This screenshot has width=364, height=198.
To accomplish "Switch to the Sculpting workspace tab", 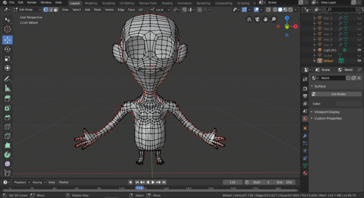I will pos(109,3).
